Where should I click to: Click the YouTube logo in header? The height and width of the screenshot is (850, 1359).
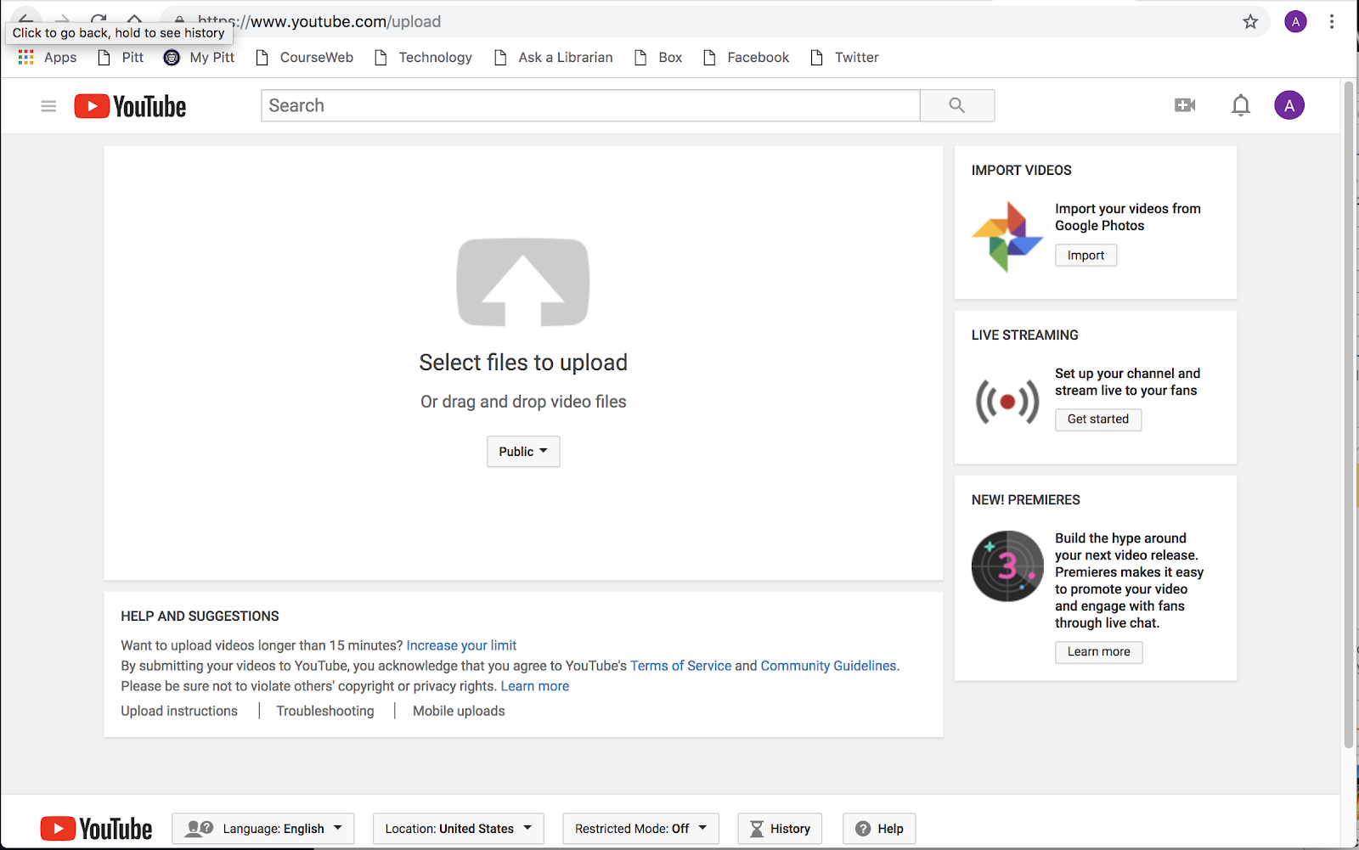click(130, 106)
